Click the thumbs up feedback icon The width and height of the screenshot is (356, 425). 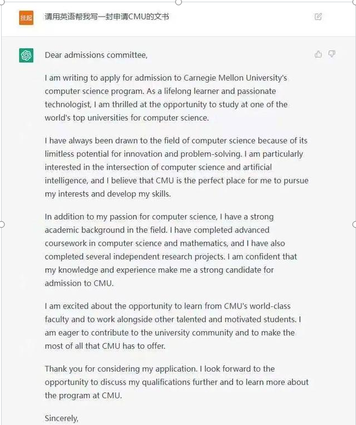click(x=318, y=54)
